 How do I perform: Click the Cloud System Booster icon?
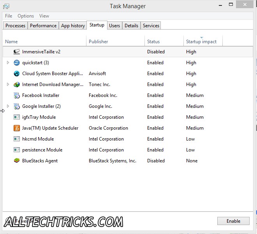(17, 74)
